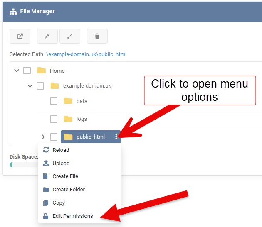
Task: Select the public_html folder label
Action: [x=91, y=137]
